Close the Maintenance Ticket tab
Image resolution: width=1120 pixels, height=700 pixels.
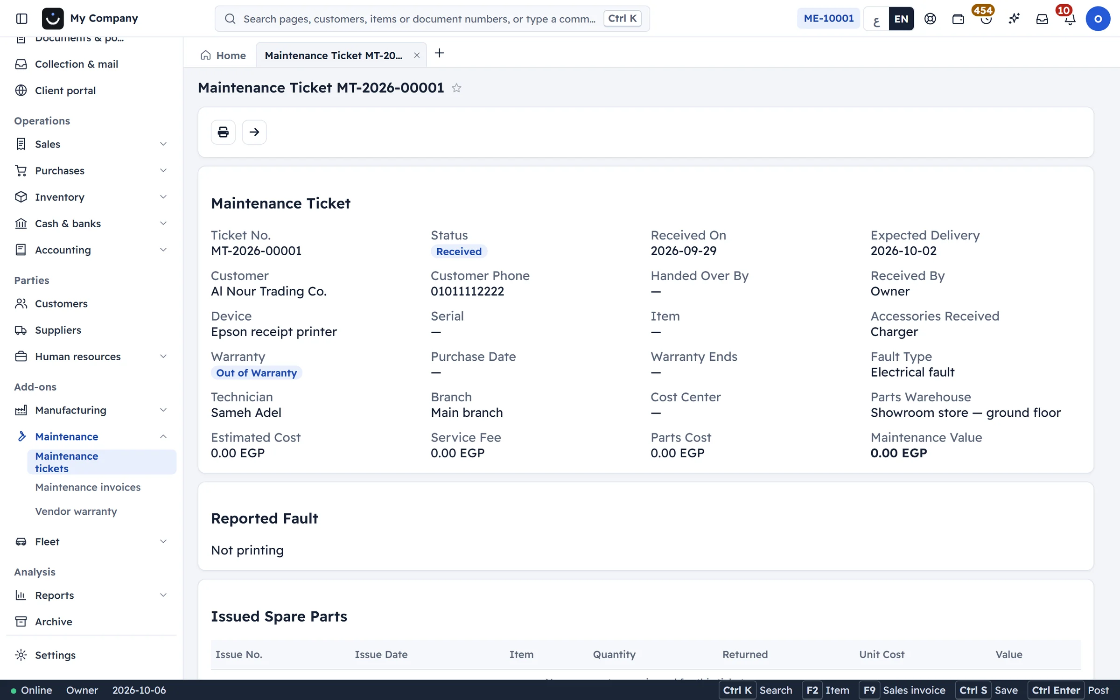tap(417, 56)
